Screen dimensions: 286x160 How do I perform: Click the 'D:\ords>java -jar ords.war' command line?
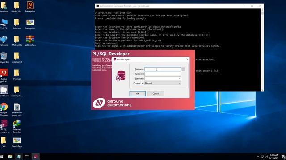point(113,13)
